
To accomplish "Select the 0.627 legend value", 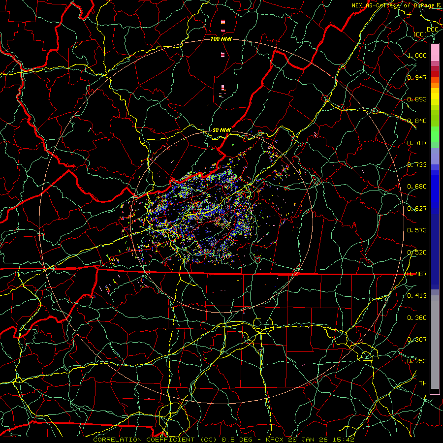I will coord(417,209).
